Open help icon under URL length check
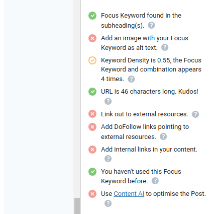The image size is (212, 214). (x=108, y=101)
